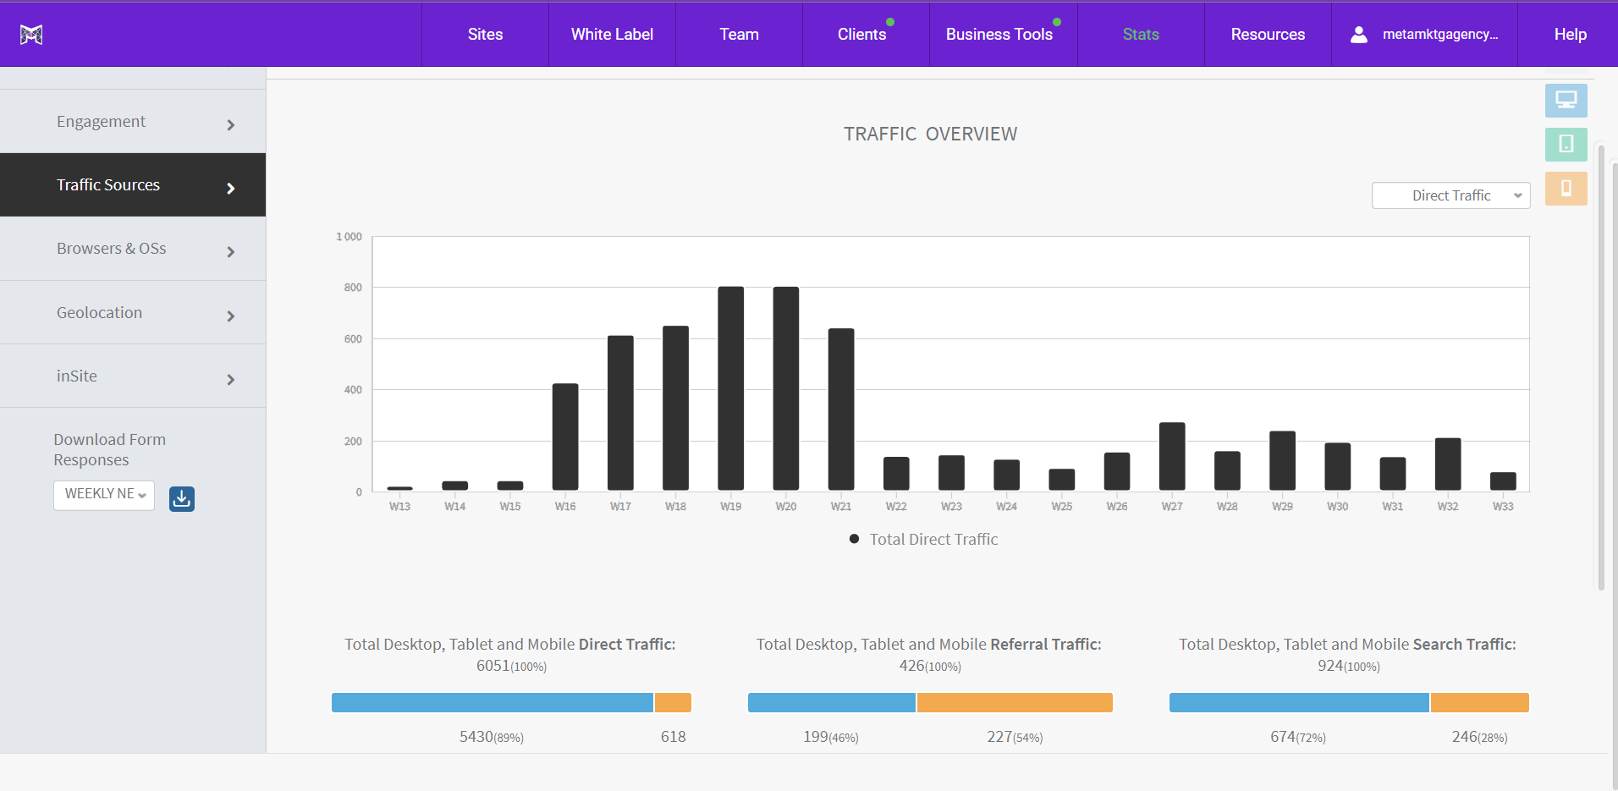Open the Browsers & OSs section
The width and height of the screenshot is (1618, 791).
[x=133, y=248]
